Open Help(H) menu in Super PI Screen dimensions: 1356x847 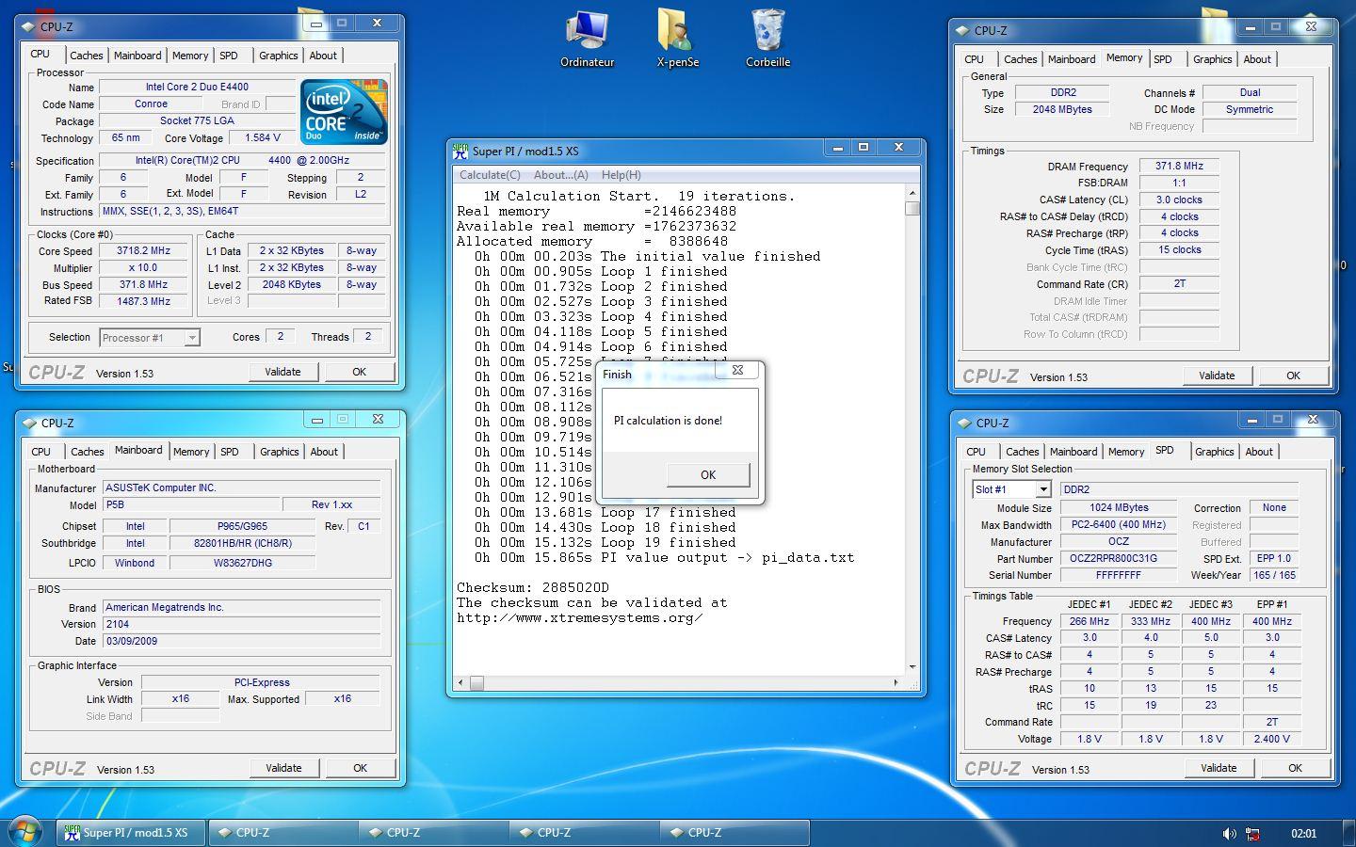[621, 175]
